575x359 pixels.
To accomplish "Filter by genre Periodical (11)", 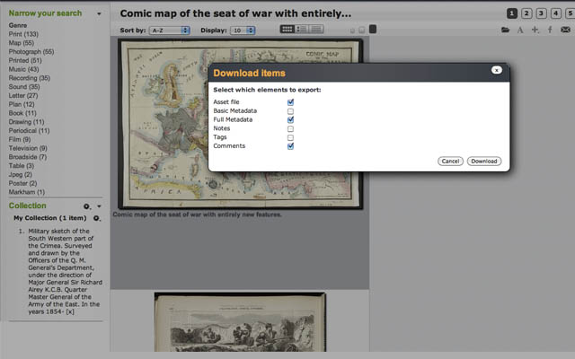I will tap(29, 131).
